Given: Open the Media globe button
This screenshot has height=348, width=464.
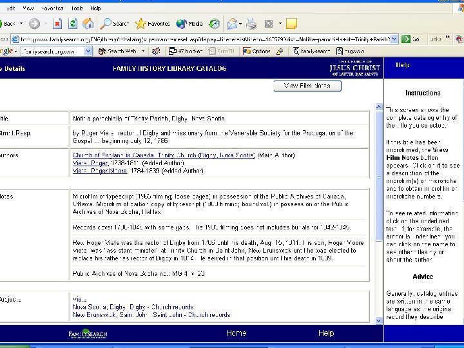Looking at the screenshot, I should tap(189, 24).
